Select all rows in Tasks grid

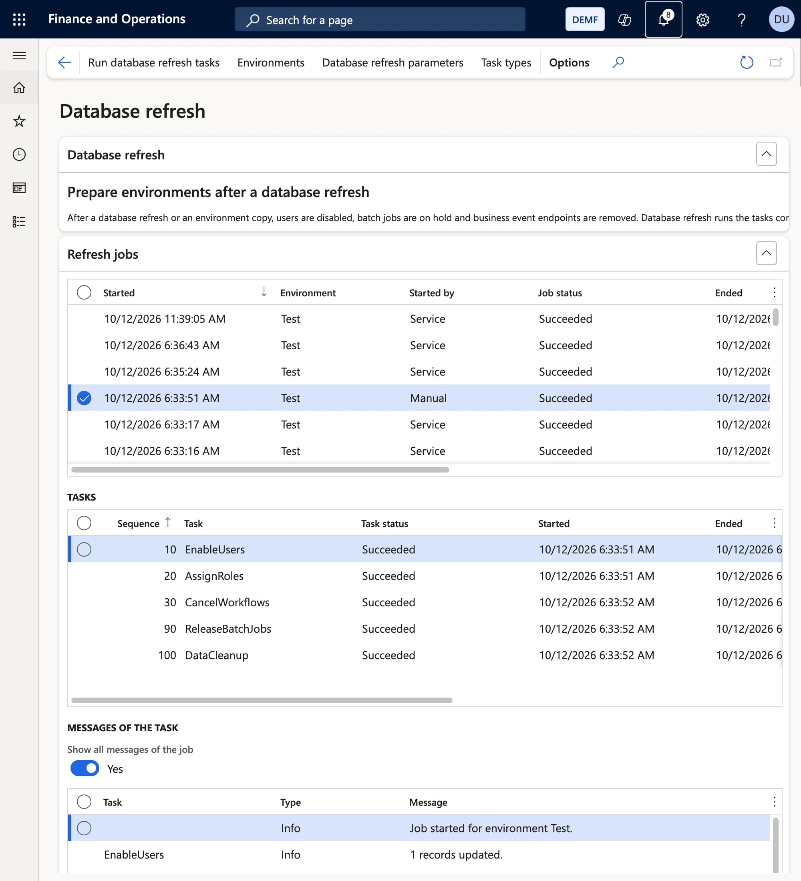84,523
